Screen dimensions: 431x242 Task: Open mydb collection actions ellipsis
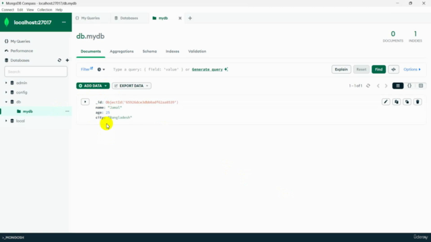click(x=67, y=112)
